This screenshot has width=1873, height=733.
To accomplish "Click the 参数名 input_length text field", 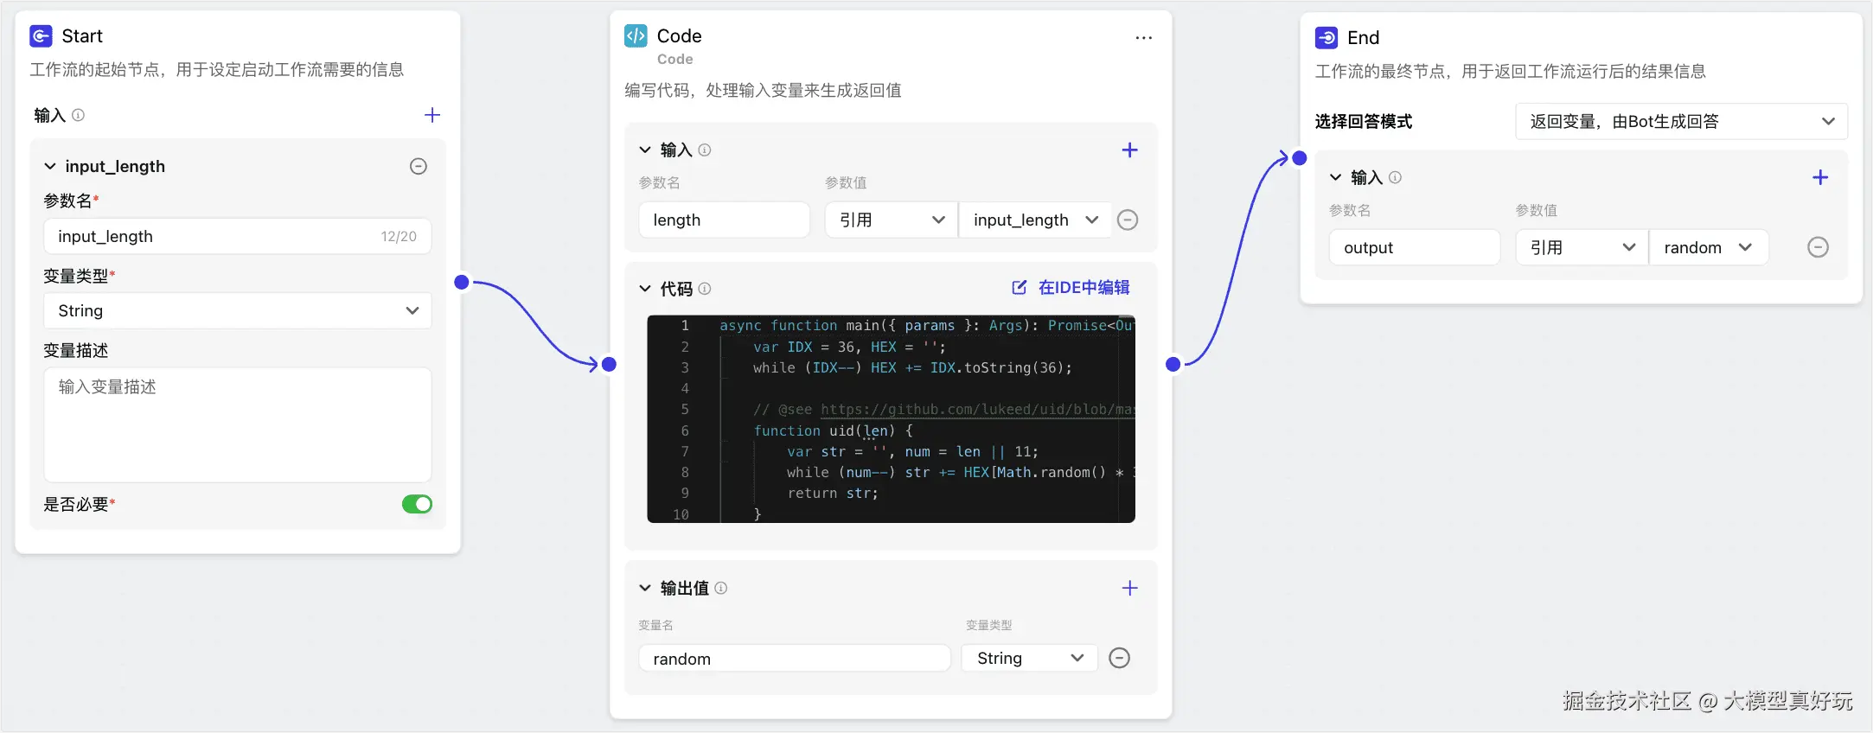I will pos(237,237).
